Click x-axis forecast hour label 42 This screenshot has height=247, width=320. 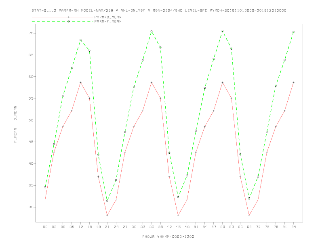coord(169,227)
